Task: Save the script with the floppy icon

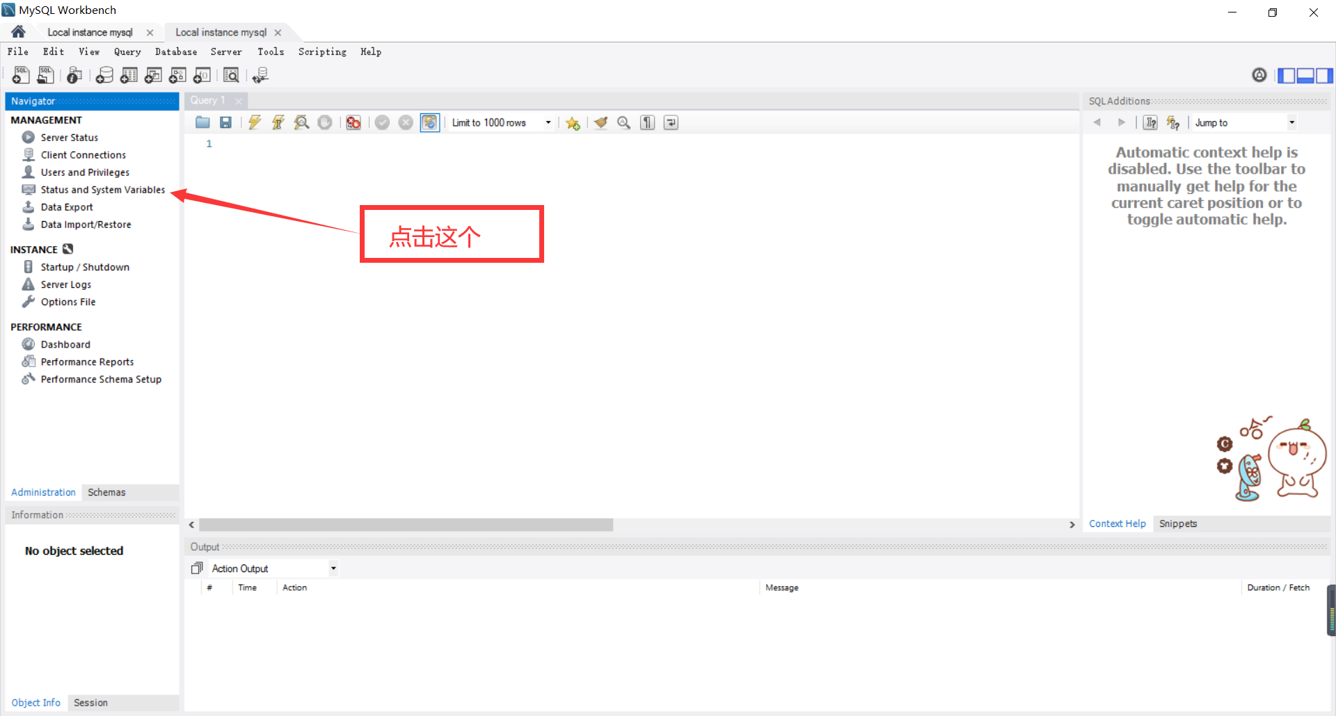Action: click(225, 122)
